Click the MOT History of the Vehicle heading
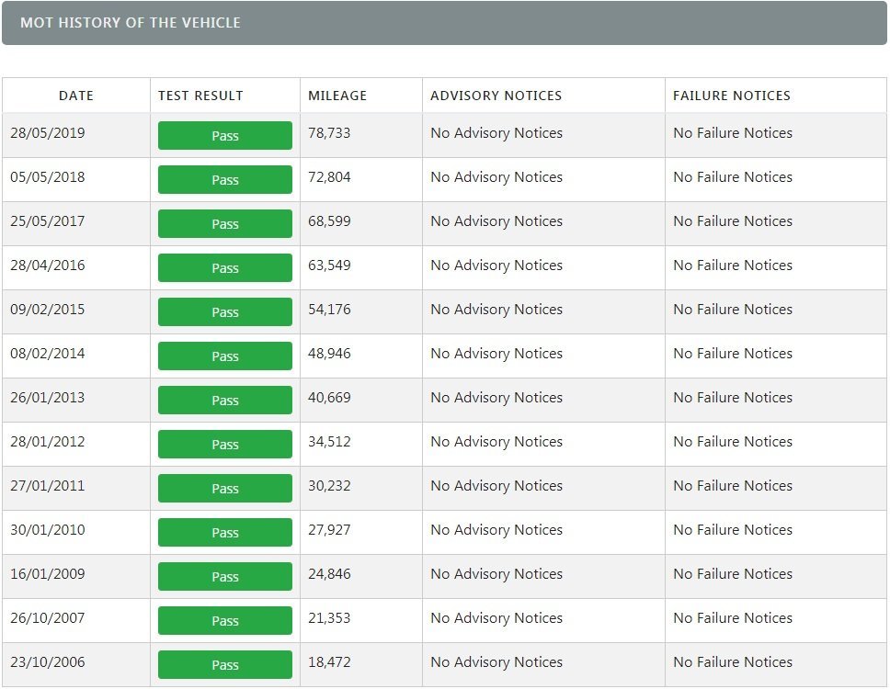 131,23
